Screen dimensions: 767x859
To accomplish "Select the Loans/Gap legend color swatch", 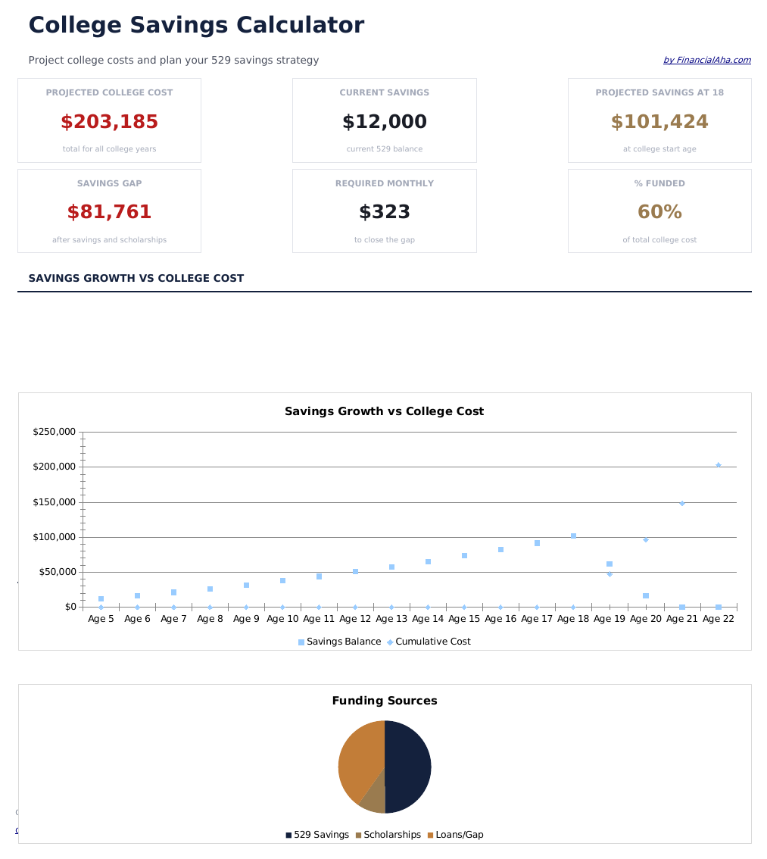I will tap(430, 836).
